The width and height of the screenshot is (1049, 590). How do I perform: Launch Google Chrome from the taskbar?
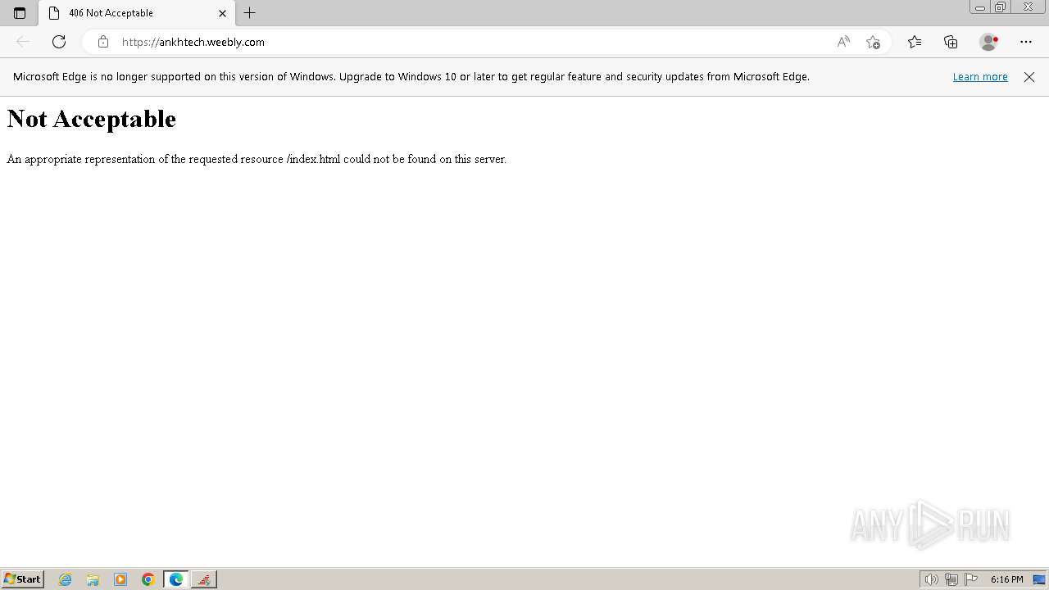[148, 579]
